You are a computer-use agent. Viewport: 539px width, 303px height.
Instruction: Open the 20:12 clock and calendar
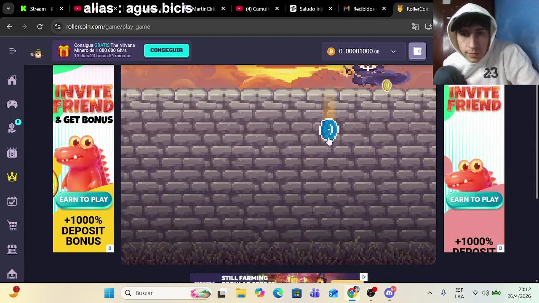click(x=519, y=293)
